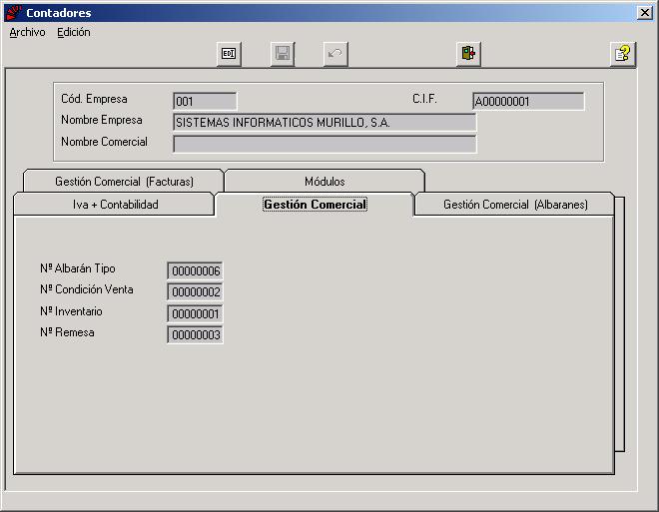This screenshot has width=659, height=512.
Task: Switch to the Módulos tab
Action: click(x=325, y=181)
